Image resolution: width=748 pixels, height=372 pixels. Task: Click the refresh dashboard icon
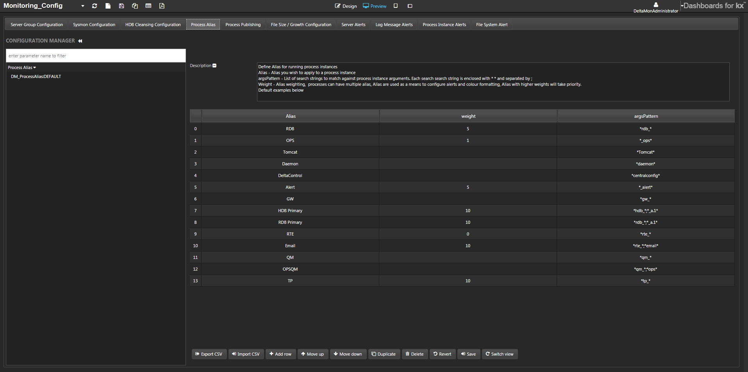click(x=95, y=6)
